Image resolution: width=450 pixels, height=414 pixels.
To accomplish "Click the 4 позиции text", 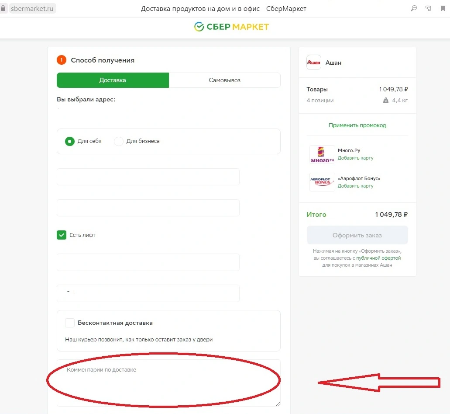I will 320,101.
